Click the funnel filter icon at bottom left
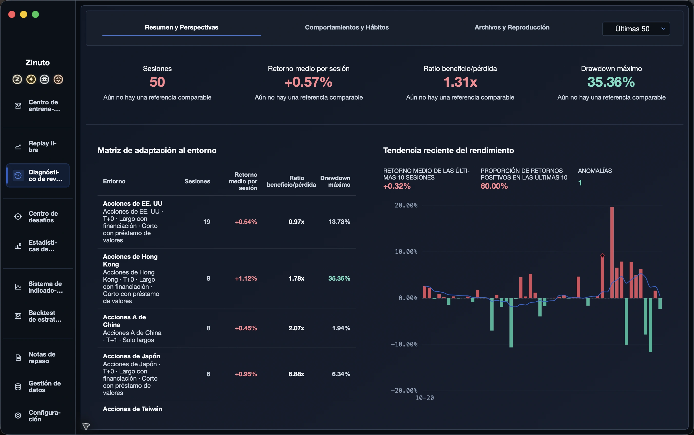This screenshot has width=694, height=435. (86, 426)
